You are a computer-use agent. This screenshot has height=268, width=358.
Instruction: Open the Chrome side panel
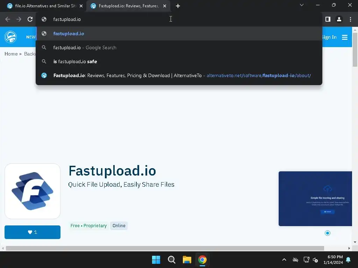[328, 20]
